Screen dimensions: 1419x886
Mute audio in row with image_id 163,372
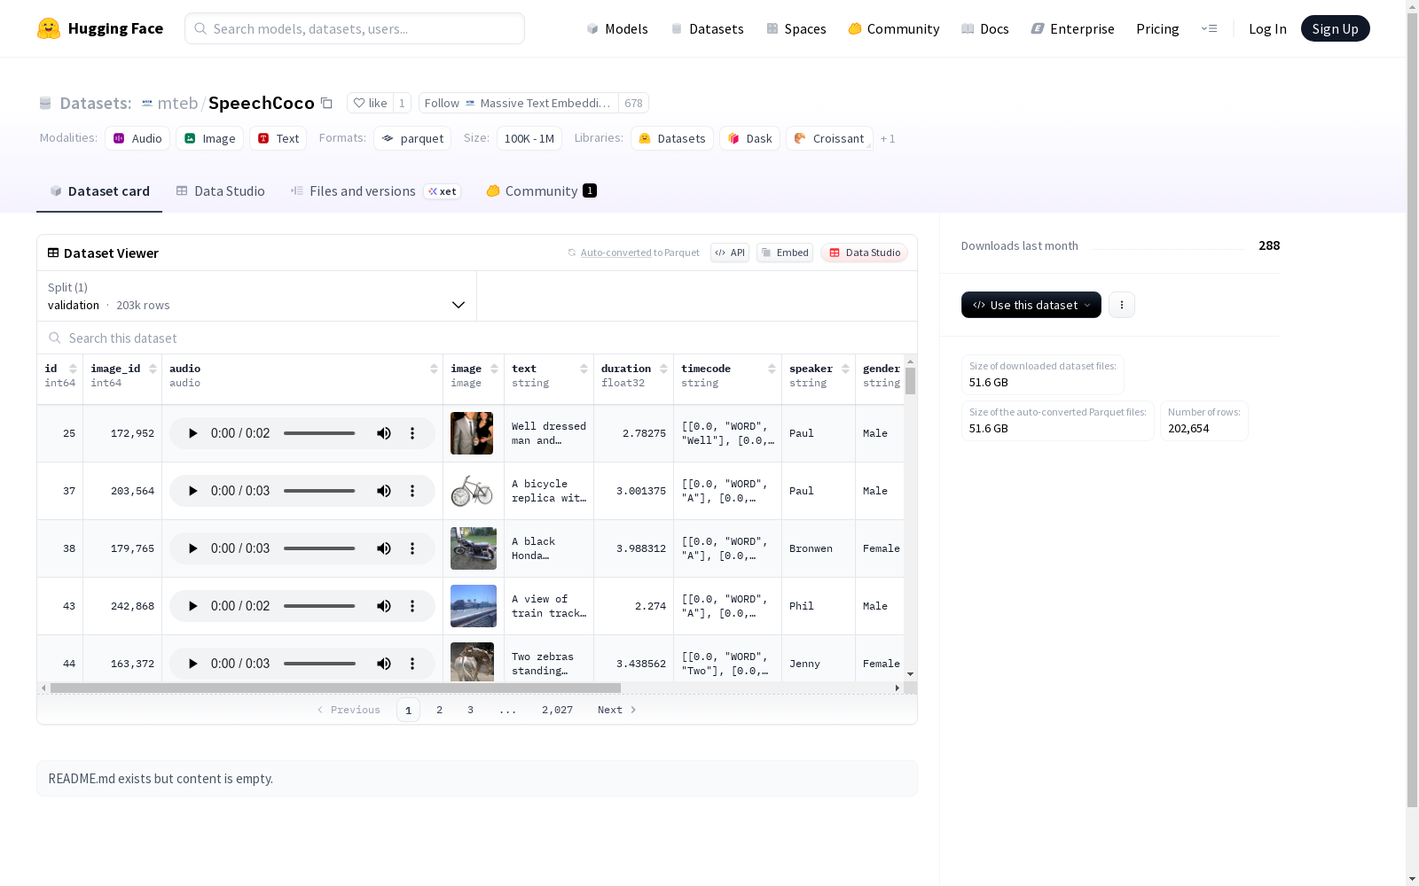pyautogui.click(x=384, y=664)
